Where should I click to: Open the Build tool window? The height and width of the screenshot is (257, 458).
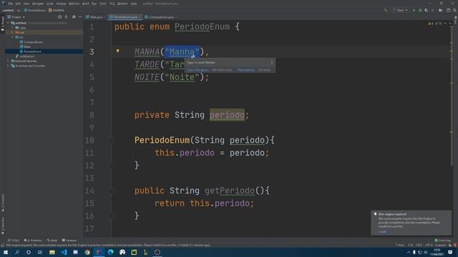52,241
